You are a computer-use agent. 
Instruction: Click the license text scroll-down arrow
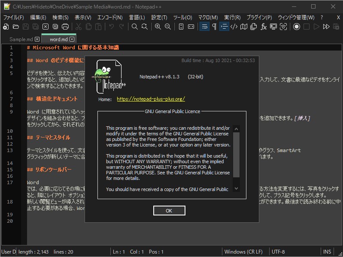tap(236, 188)
